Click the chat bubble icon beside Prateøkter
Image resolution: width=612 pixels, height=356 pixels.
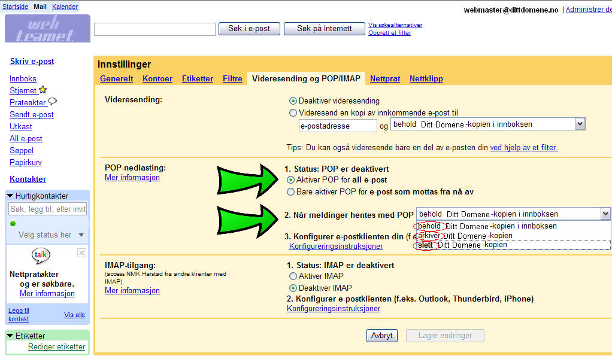pyautogui.click(x=52, y=102)
